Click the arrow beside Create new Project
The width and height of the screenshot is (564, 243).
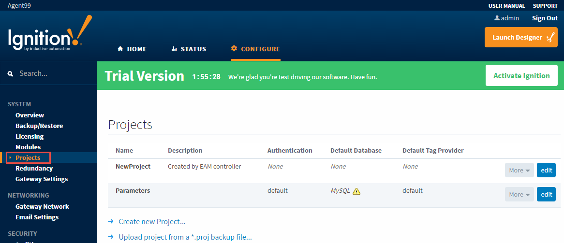point(111,221)
